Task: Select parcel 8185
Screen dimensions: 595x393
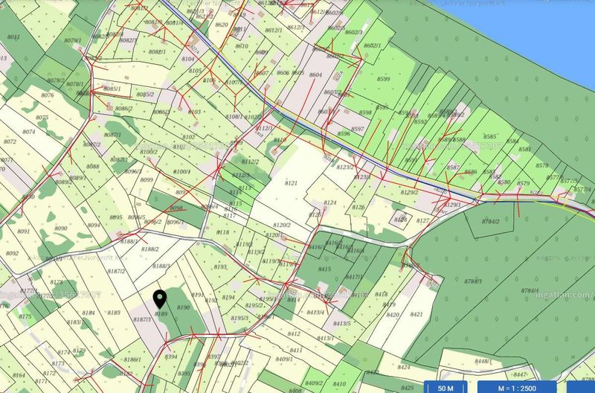Action: (114, 313)
